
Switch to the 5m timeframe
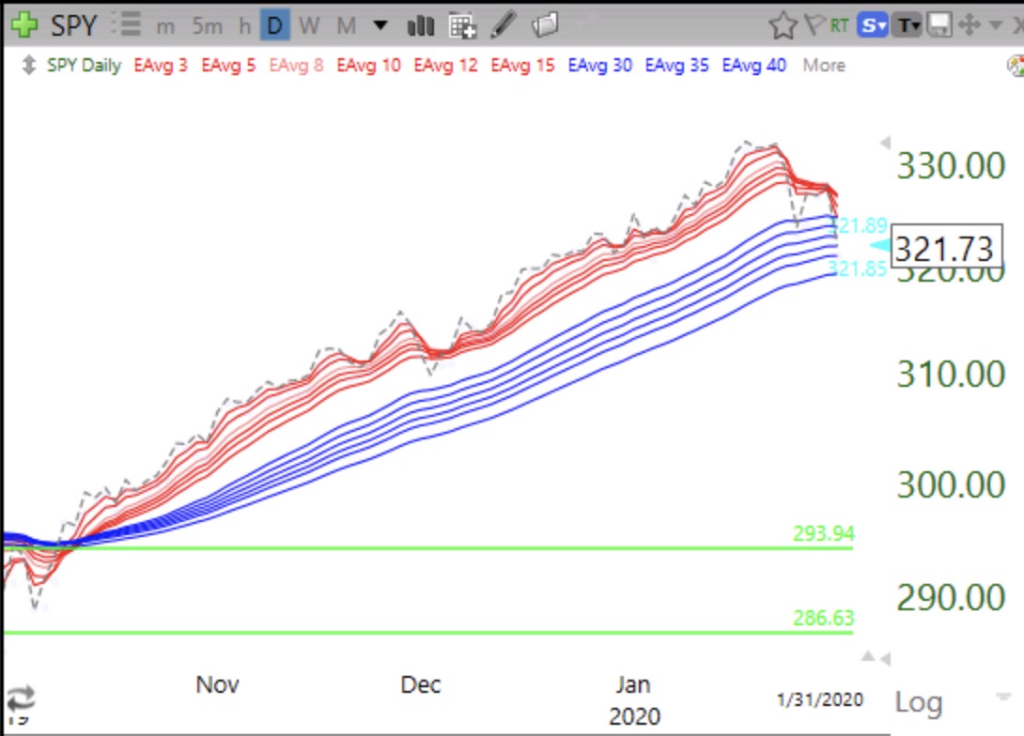207,26
